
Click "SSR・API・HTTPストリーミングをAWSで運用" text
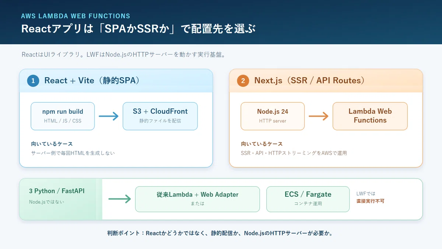[x=294, y=153]
